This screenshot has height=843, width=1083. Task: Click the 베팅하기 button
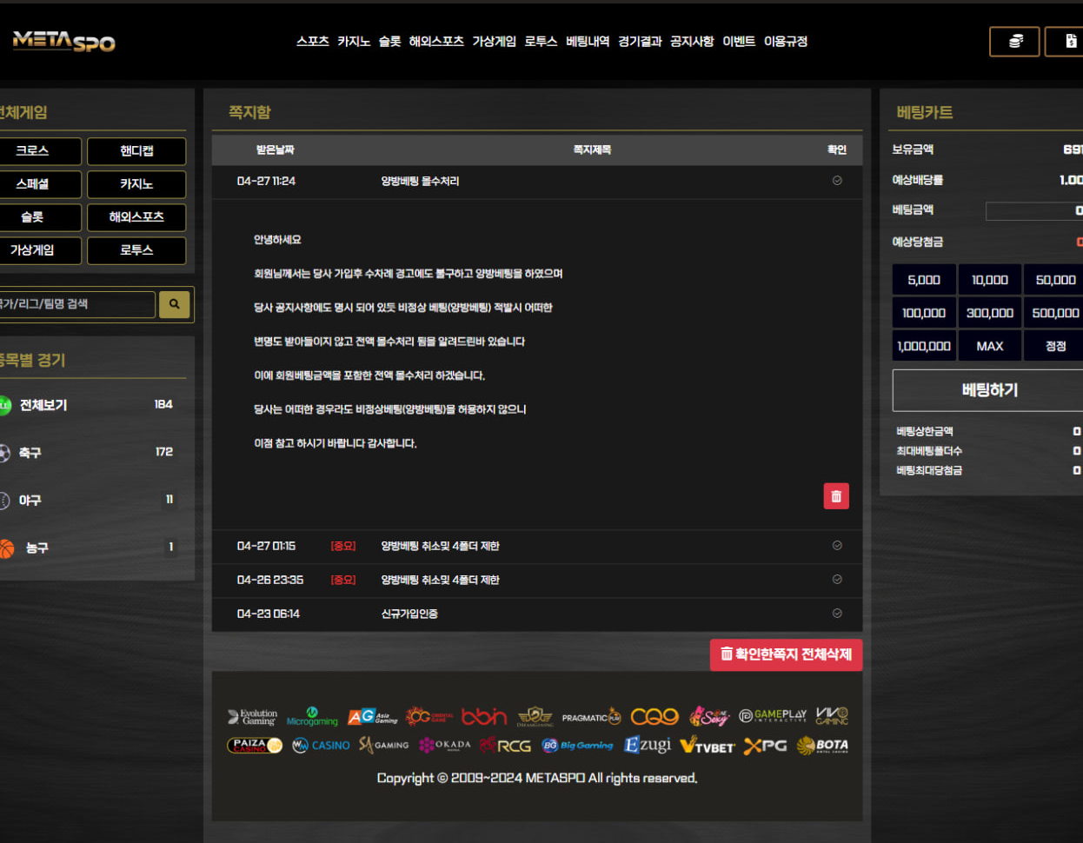tap(989, 390)
